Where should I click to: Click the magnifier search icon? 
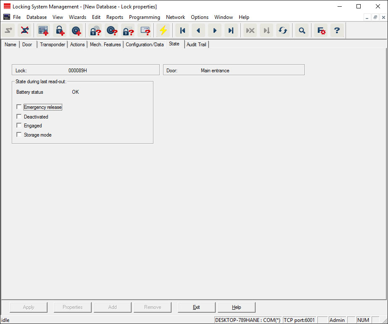(302, 31)
